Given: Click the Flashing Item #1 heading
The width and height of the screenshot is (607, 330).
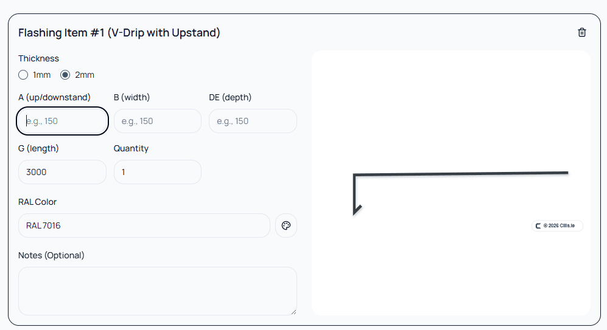Looking at the screenshot, I should (x=119, y=33).
